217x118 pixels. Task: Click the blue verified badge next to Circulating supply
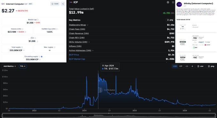coord(42,57)
